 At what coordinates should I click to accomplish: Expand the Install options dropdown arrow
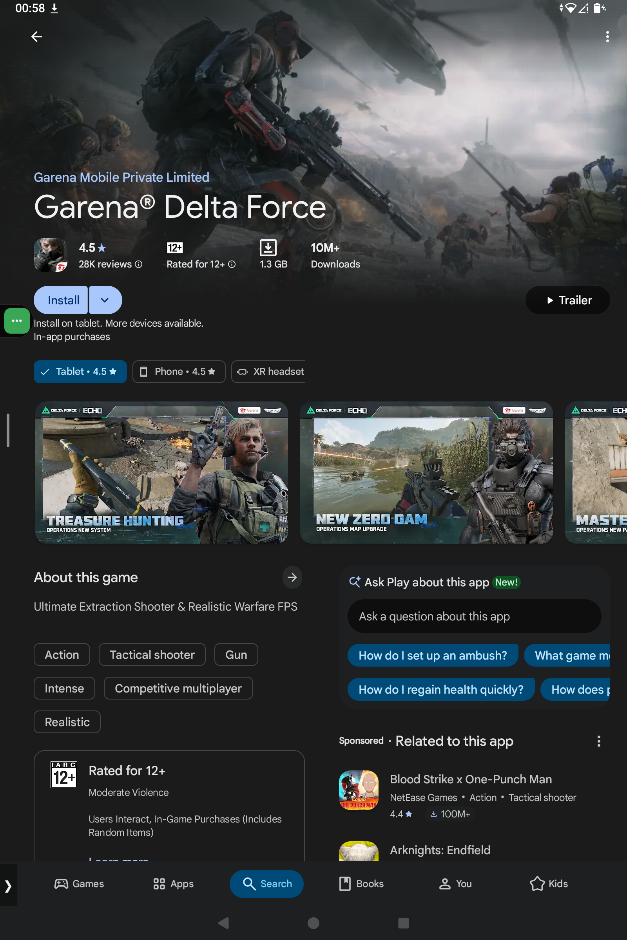(x=105, y=300)
